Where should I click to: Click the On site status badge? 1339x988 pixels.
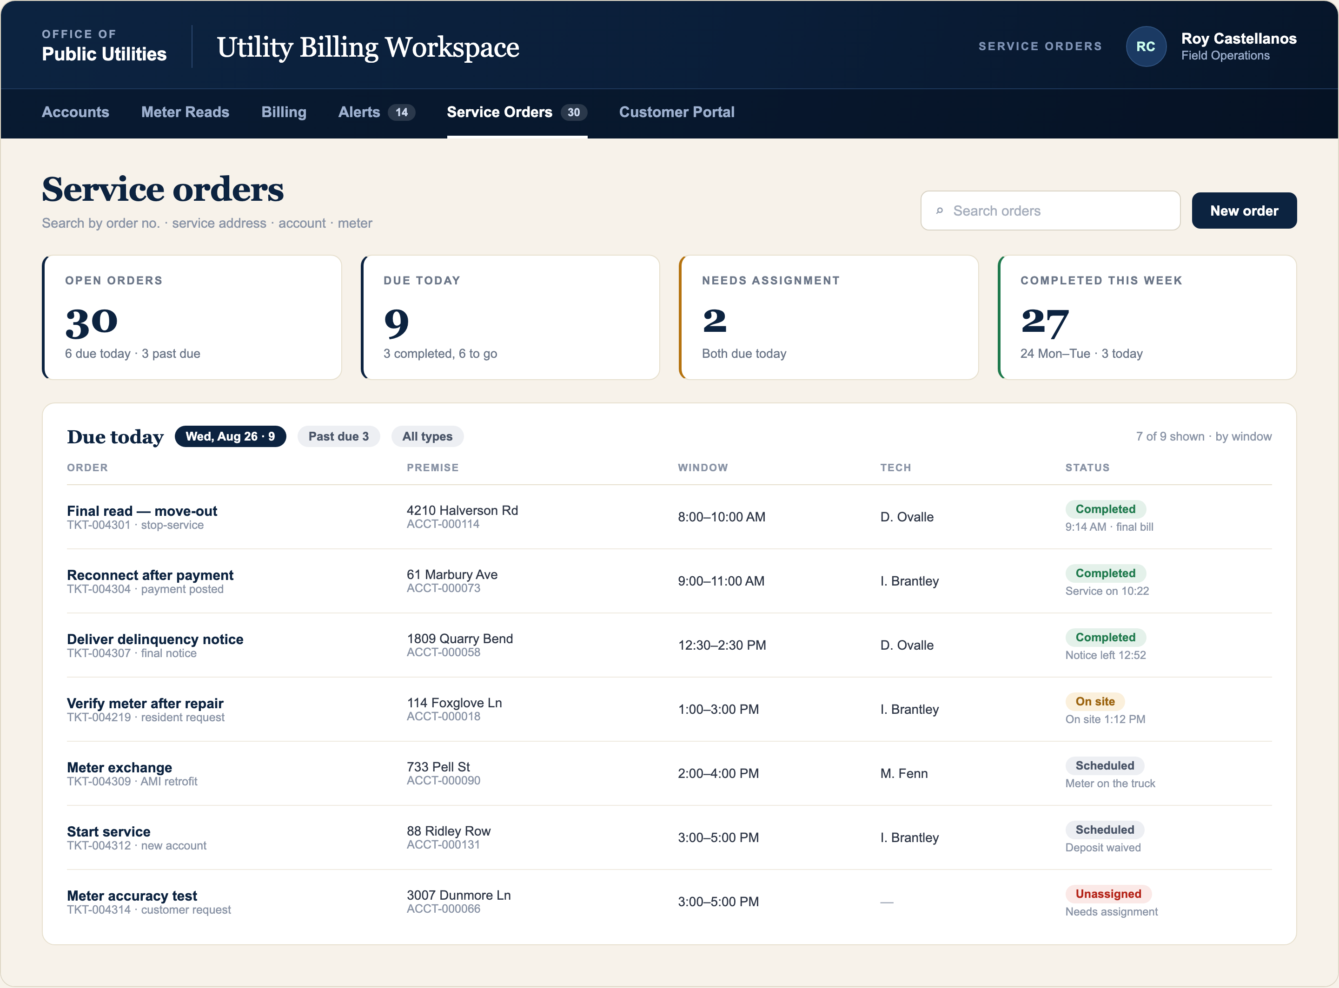(1095, 702)
